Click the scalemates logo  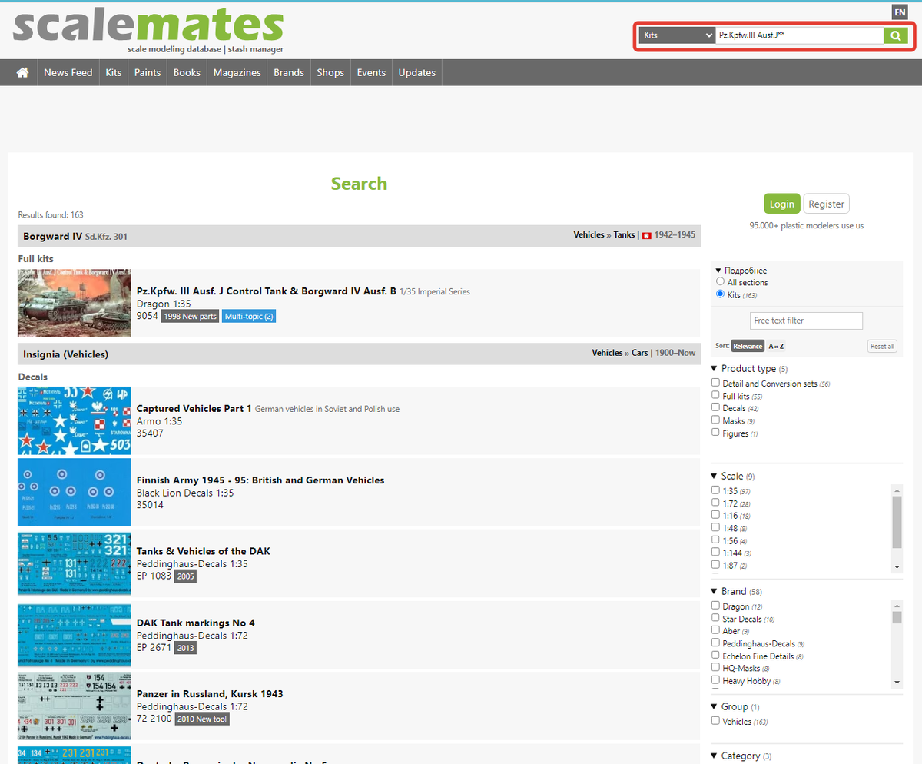[148, 29]
